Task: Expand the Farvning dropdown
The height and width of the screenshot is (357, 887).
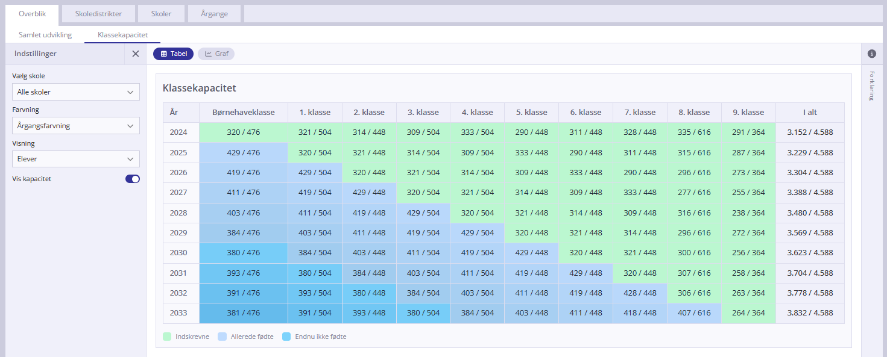Action: pos(75,126)
